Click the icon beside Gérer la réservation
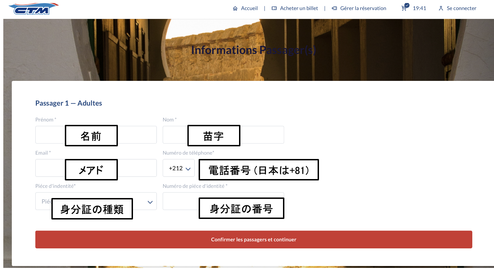This screenshot has width=494, height=269. (x=334, y=9)
